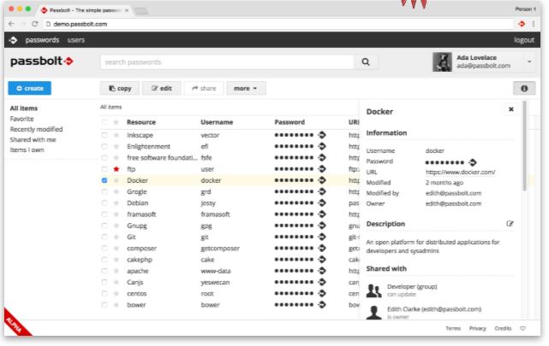The image size is (549, 346).
Task: Open the users section in the top navigation
Action: coord(76,40)
